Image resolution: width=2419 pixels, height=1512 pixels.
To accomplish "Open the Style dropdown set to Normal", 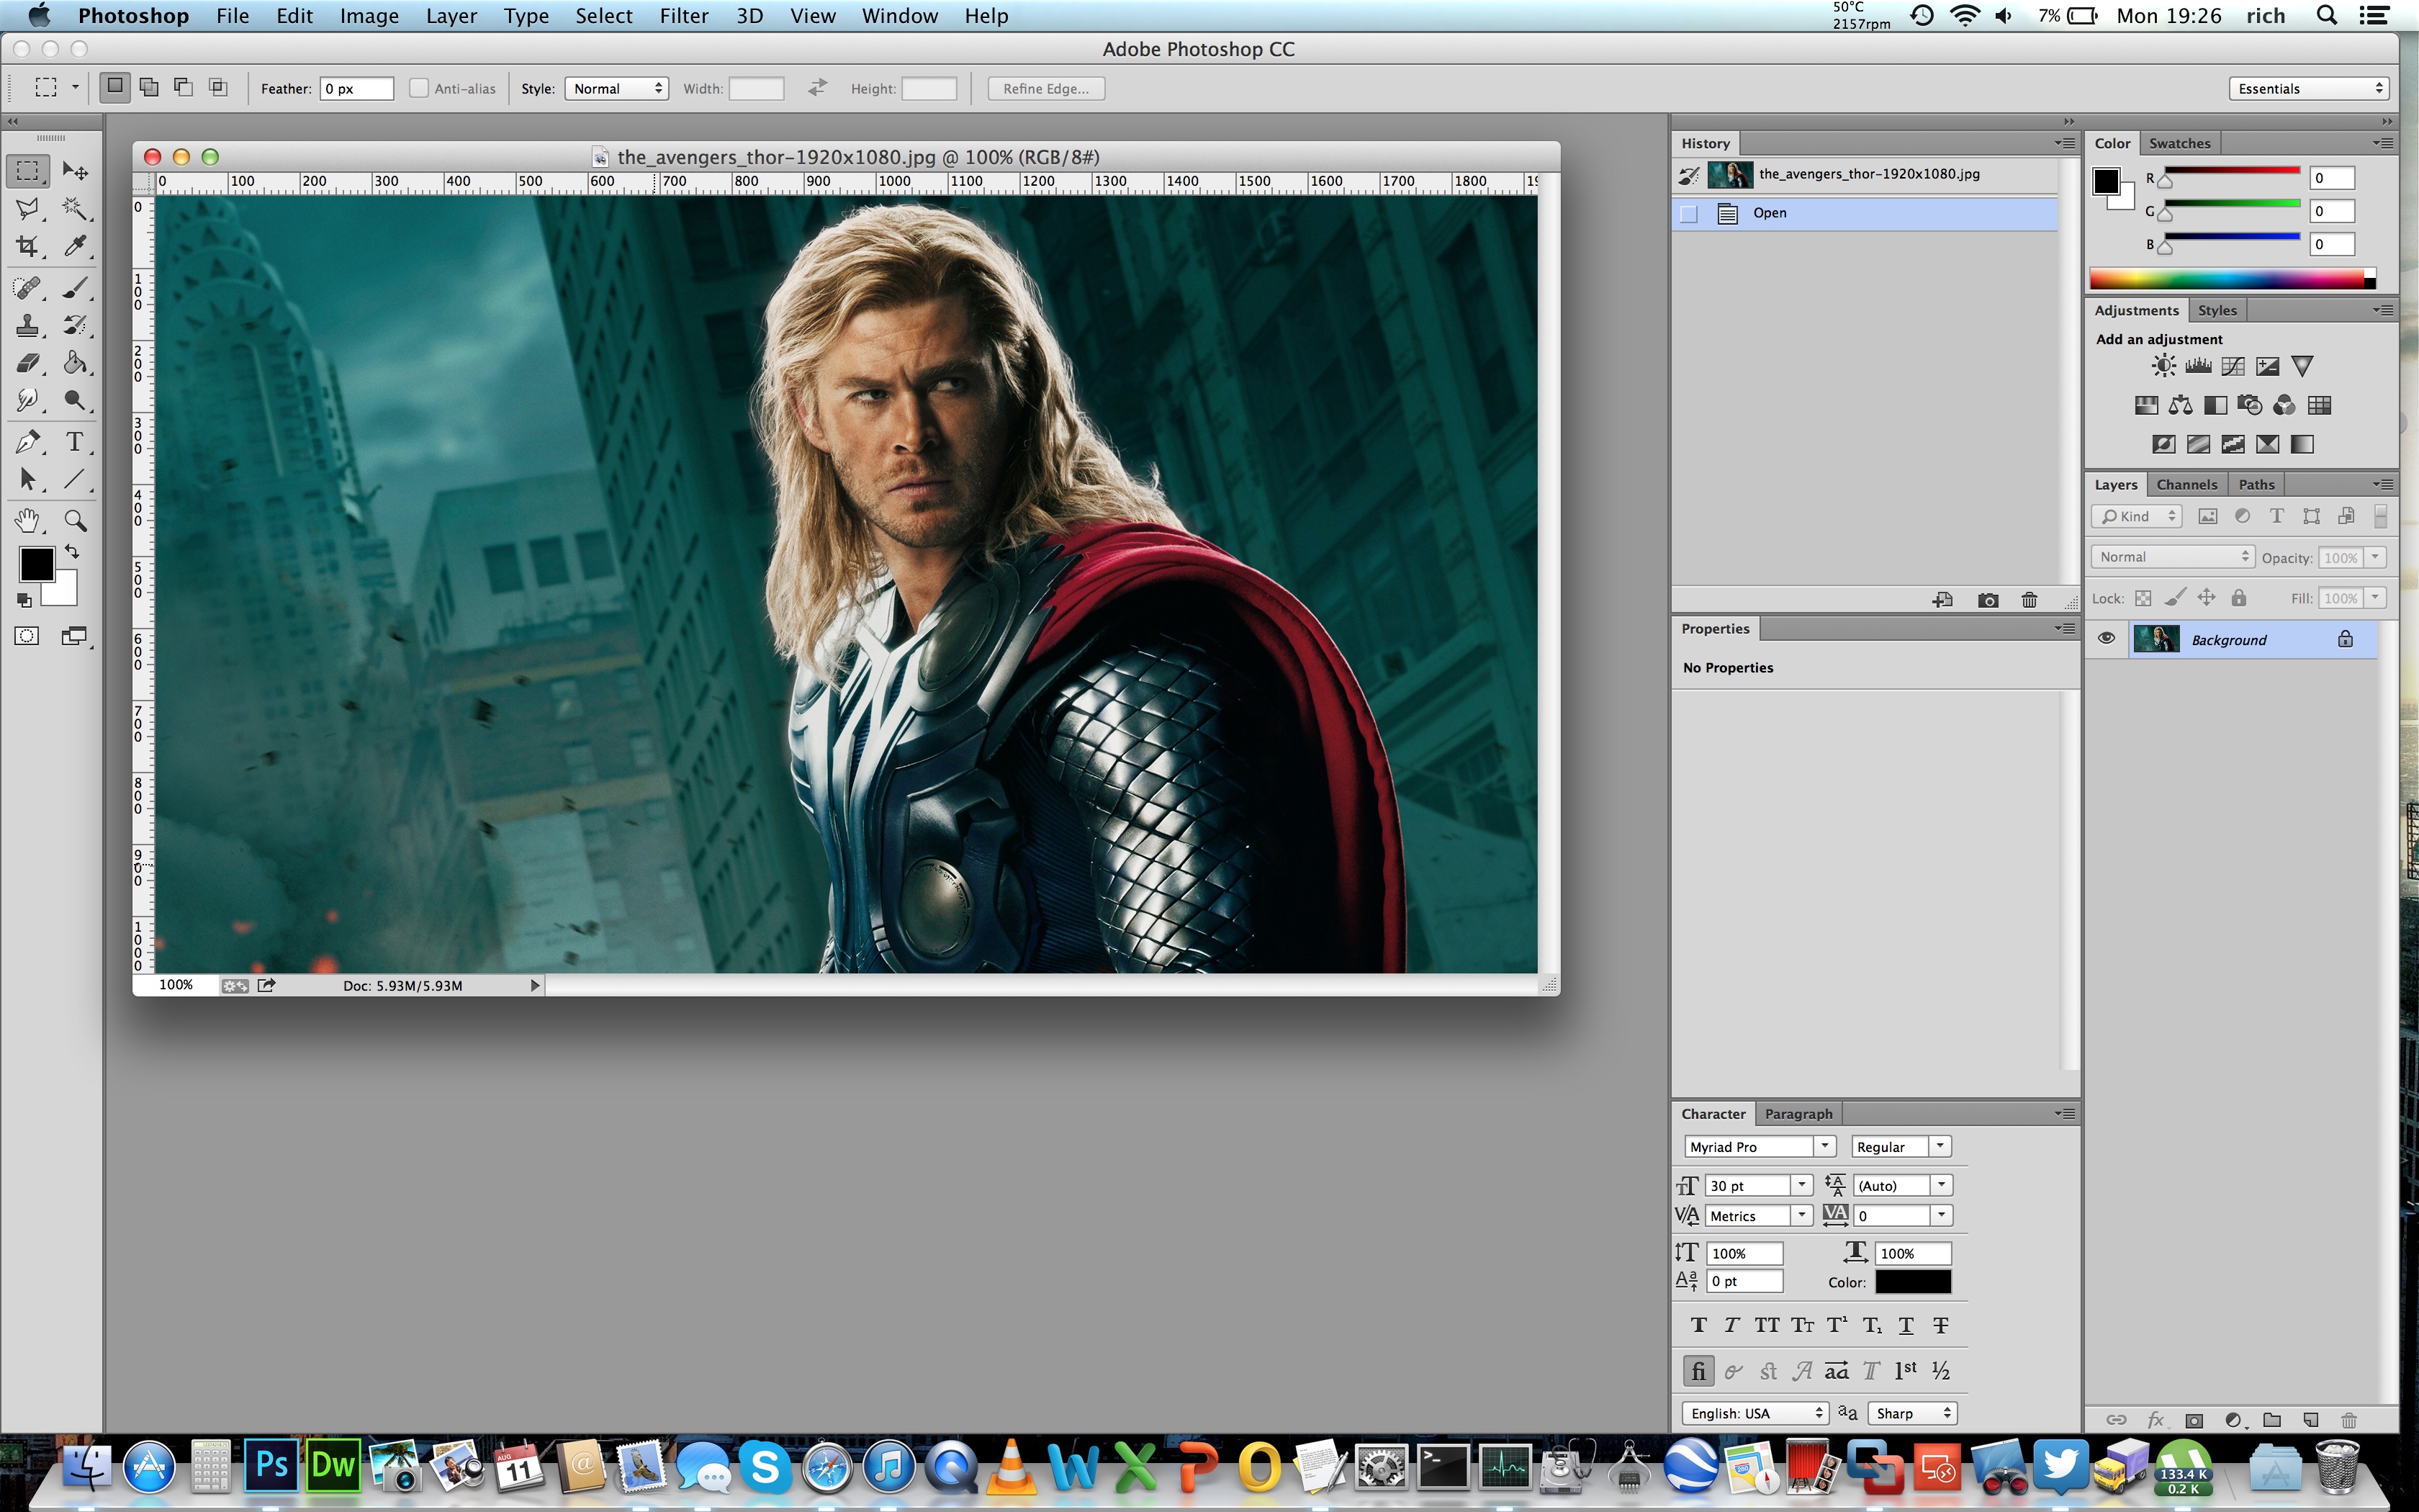I will tap(617, 88).
